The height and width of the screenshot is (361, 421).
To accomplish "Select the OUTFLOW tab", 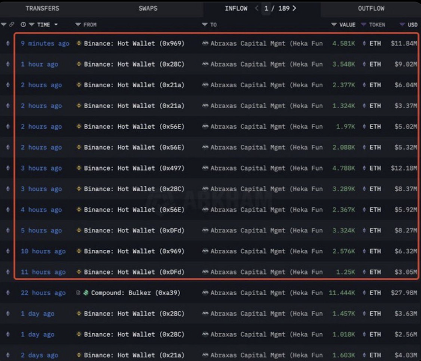I will (371, 8).
